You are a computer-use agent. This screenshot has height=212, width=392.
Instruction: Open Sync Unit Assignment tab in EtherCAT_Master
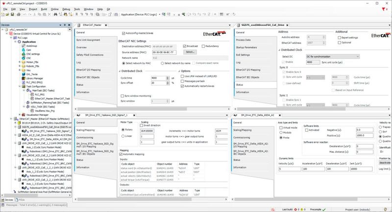coord(88,40)
